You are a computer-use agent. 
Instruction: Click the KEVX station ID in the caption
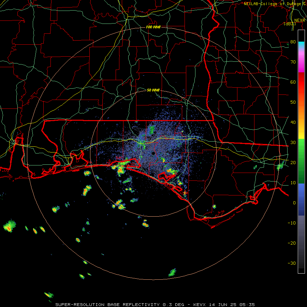click(200, 305)
